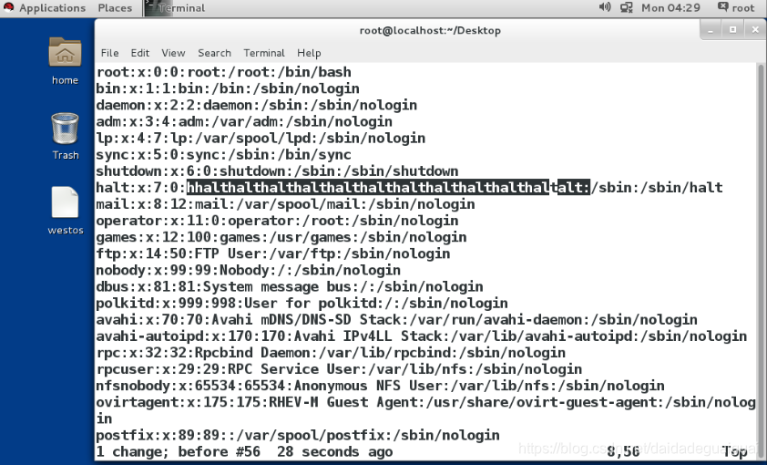
Task: Click /sbin:/sbin/halt at the end of the halt line
Action: point(657,188)
